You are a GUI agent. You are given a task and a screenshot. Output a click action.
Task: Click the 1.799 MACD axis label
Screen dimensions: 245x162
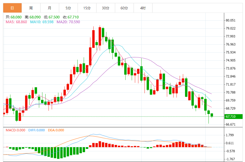(x=230, y=135)
